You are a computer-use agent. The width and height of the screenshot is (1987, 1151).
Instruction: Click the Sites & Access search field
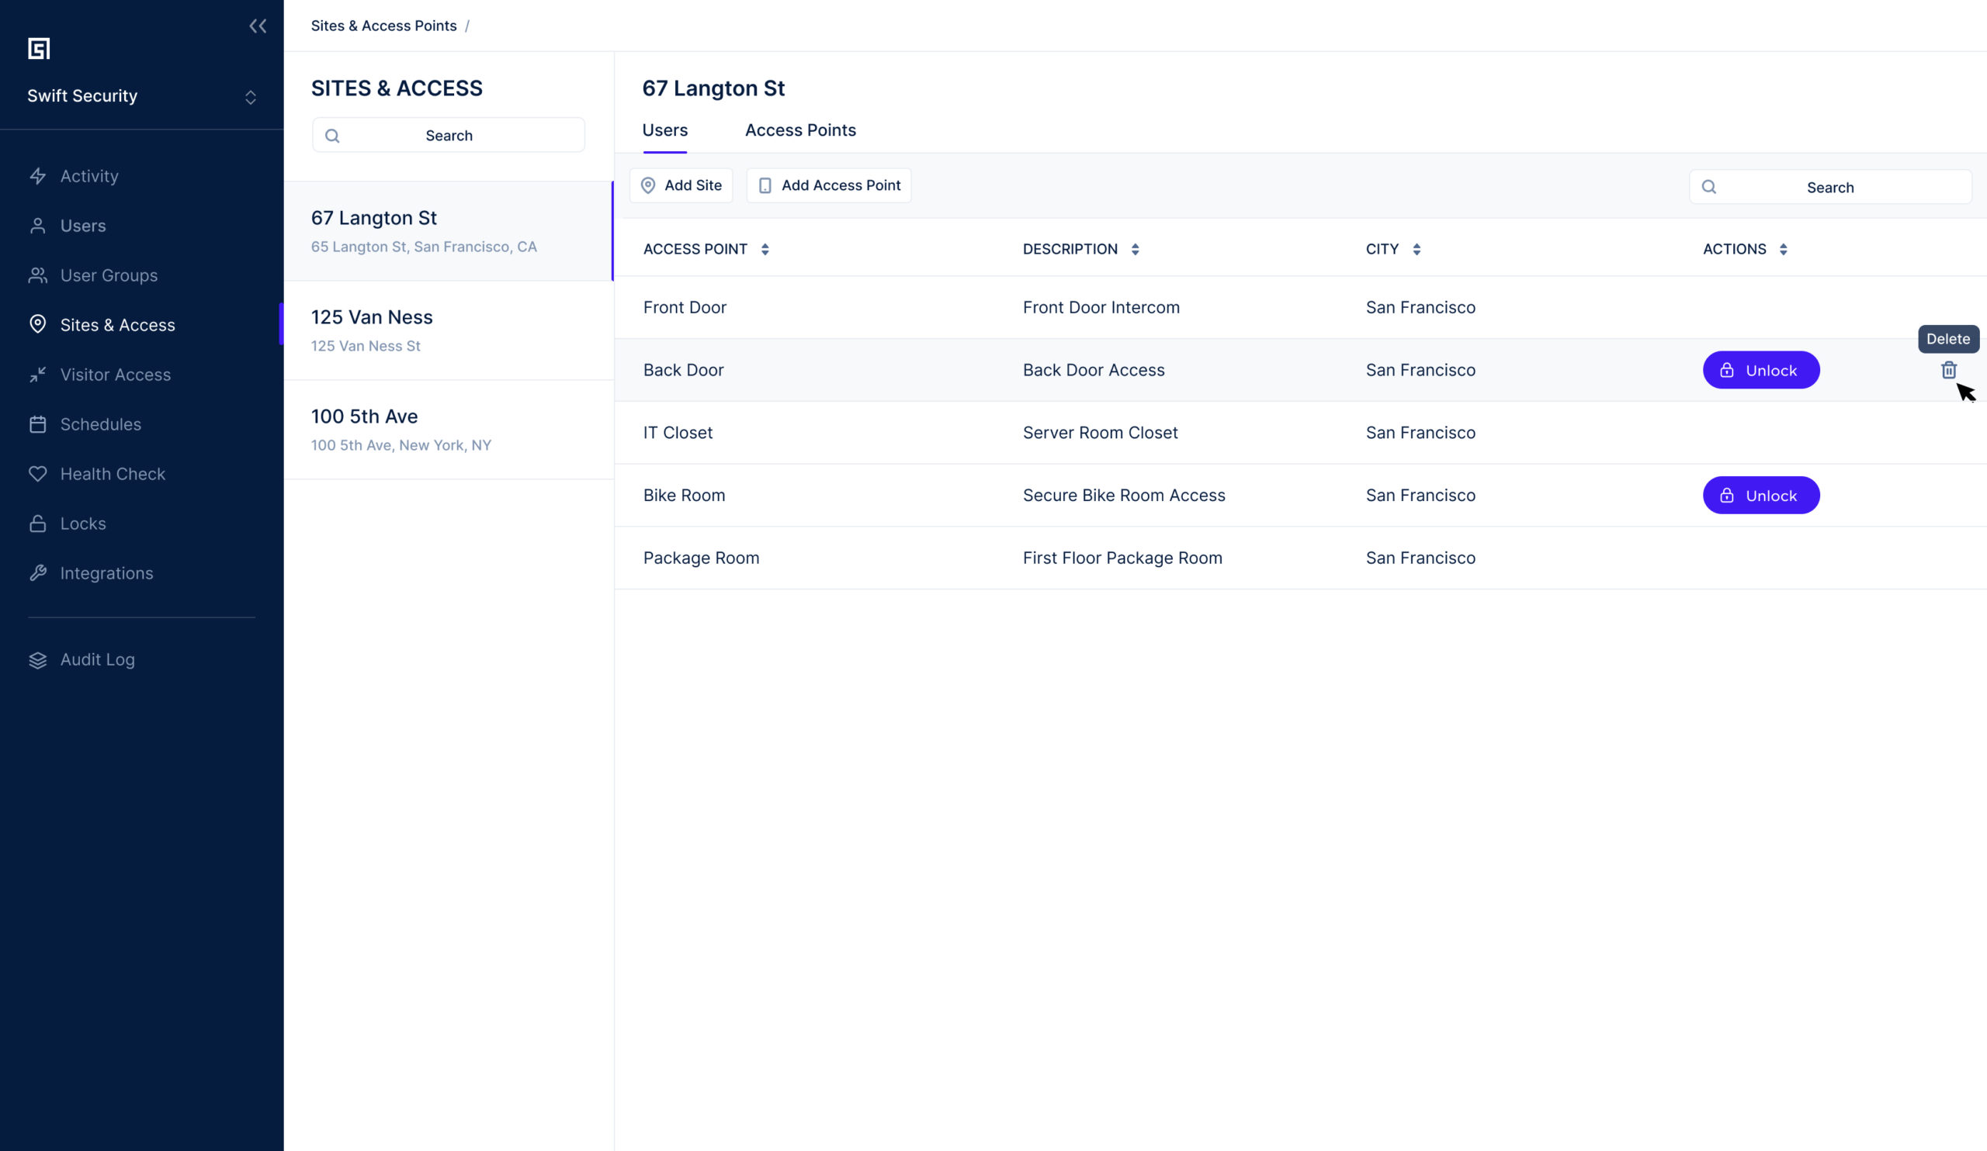(449, 136)
